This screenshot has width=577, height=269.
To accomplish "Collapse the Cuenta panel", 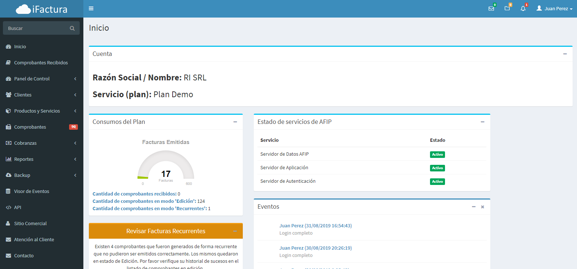I will (565, 54).
